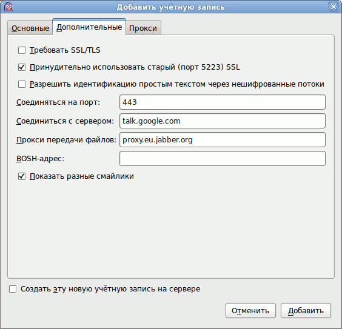Click the BOSH-адрес label

(x=41, y=158)
